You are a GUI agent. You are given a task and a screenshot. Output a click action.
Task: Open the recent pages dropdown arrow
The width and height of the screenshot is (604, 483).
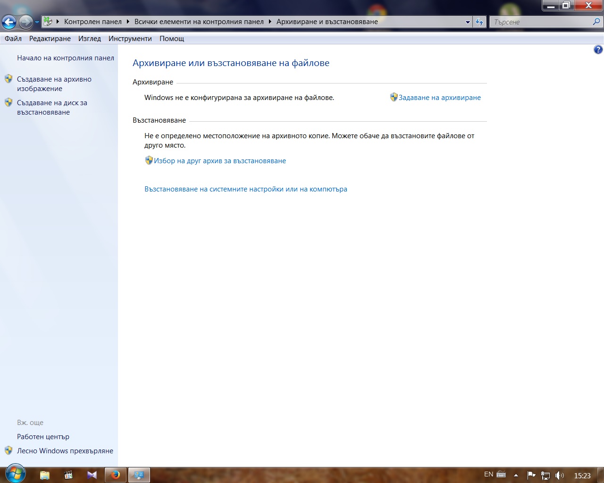click(x=37, y=22)
